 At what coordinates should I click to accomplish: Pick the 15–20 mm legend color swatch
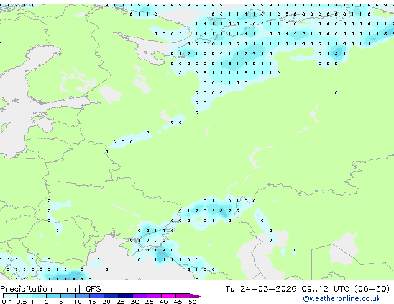[x=97, y=296]
